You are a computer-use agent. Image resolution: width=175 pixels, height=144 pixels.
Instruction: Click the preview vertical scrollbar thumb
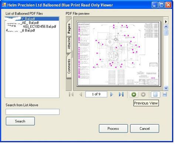pyautogui.click(x=166, y=32)
